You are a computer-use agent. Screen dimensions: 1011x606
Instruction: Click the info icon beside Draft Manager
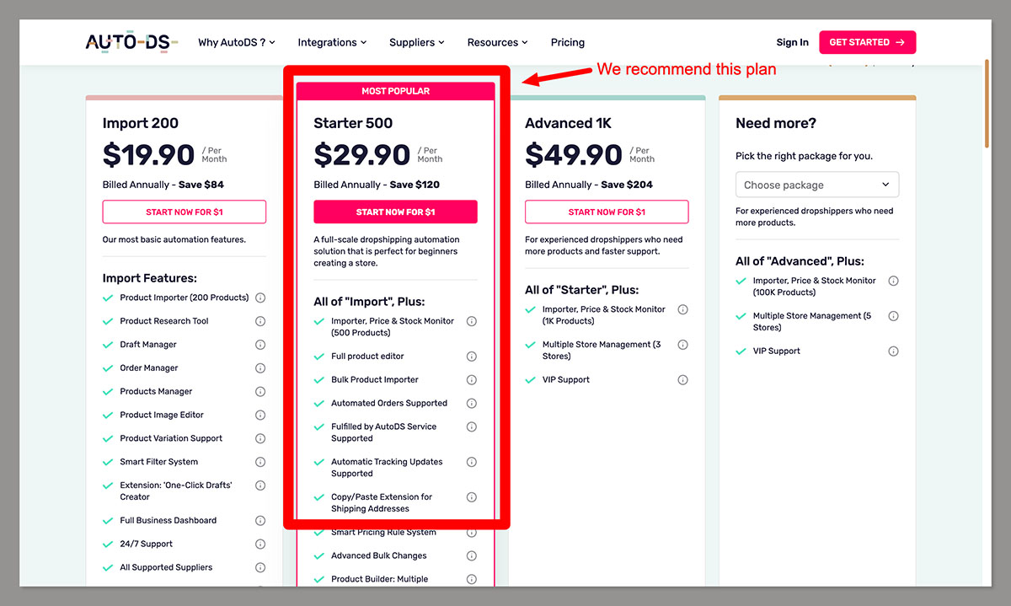[260, 344]
